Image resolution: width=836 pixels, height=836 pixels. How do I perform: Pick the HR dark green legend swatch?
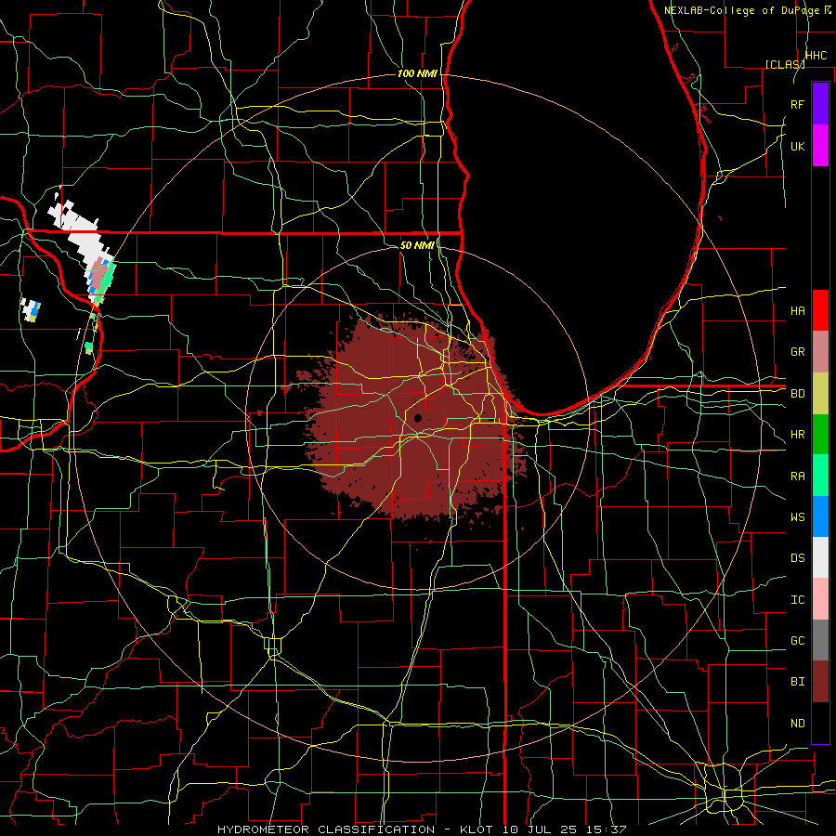(x=820, y=434)
